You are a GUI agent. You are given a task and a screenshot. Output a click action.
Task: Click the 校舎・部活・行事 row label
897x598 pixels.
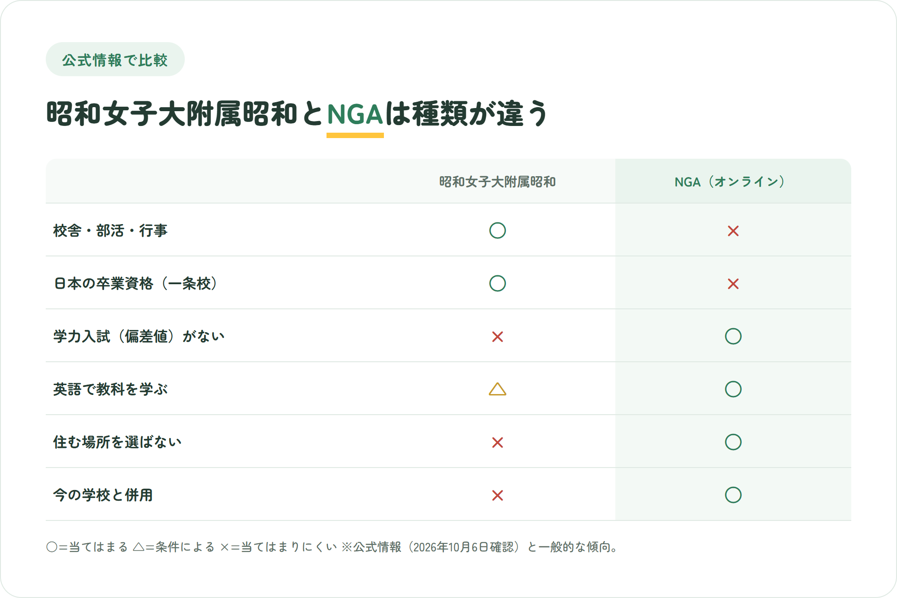110,230
